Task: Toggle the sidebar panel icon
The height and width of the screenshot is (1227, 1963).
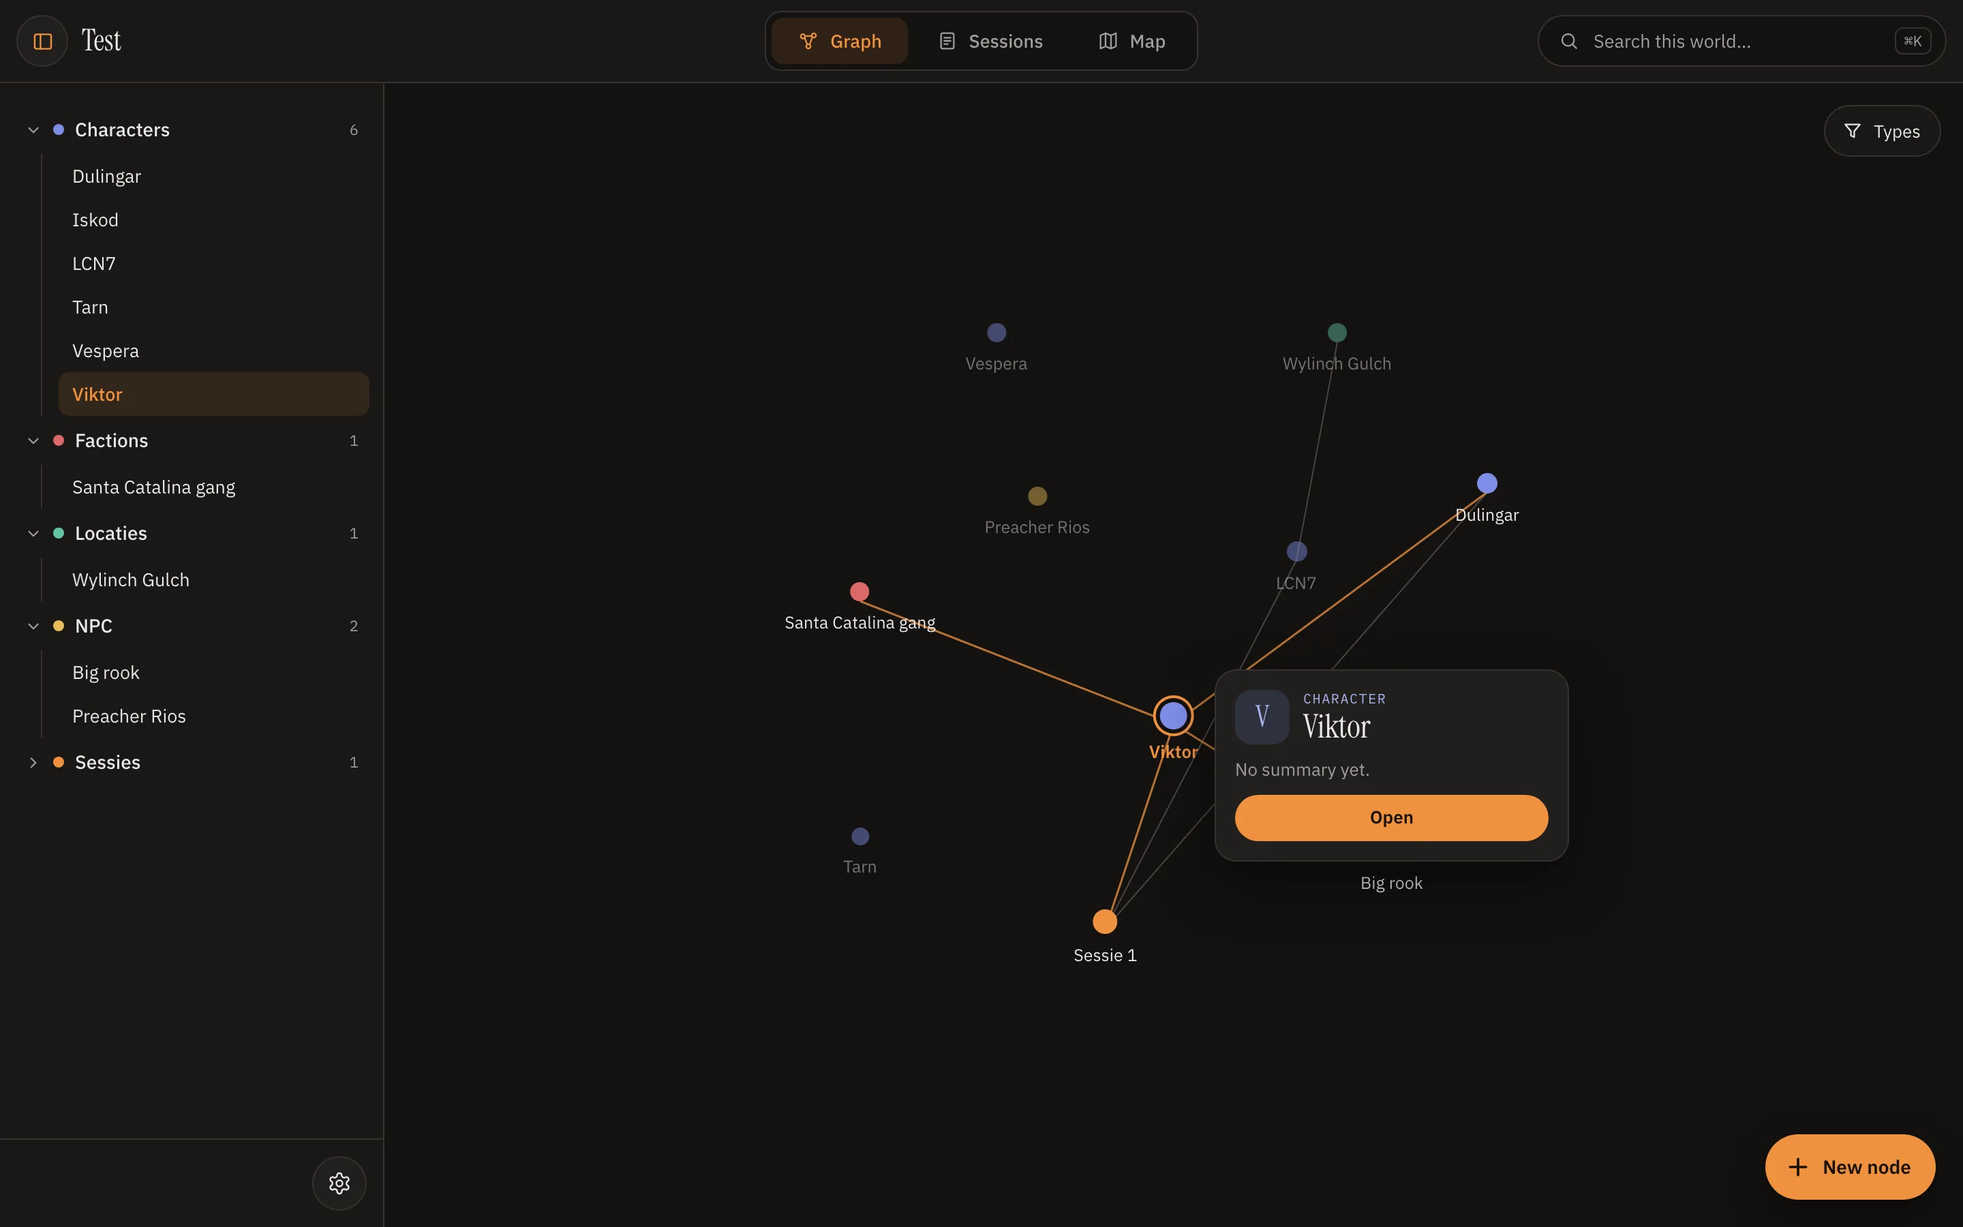Action: pyautogui.click(x=42, y=42)
